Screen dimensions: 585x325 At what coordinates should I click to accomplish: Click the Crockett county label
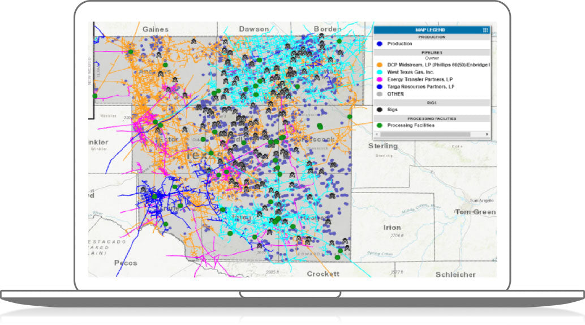click(x=323, y=274)
